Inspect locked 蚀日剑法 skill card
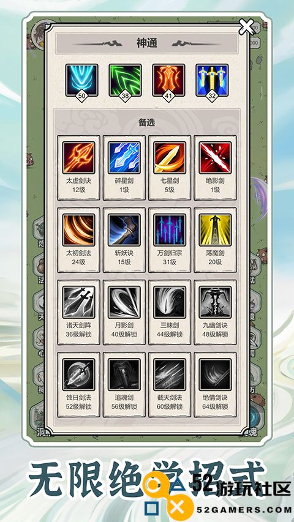294x522 pixels. (x=78, y=384)
